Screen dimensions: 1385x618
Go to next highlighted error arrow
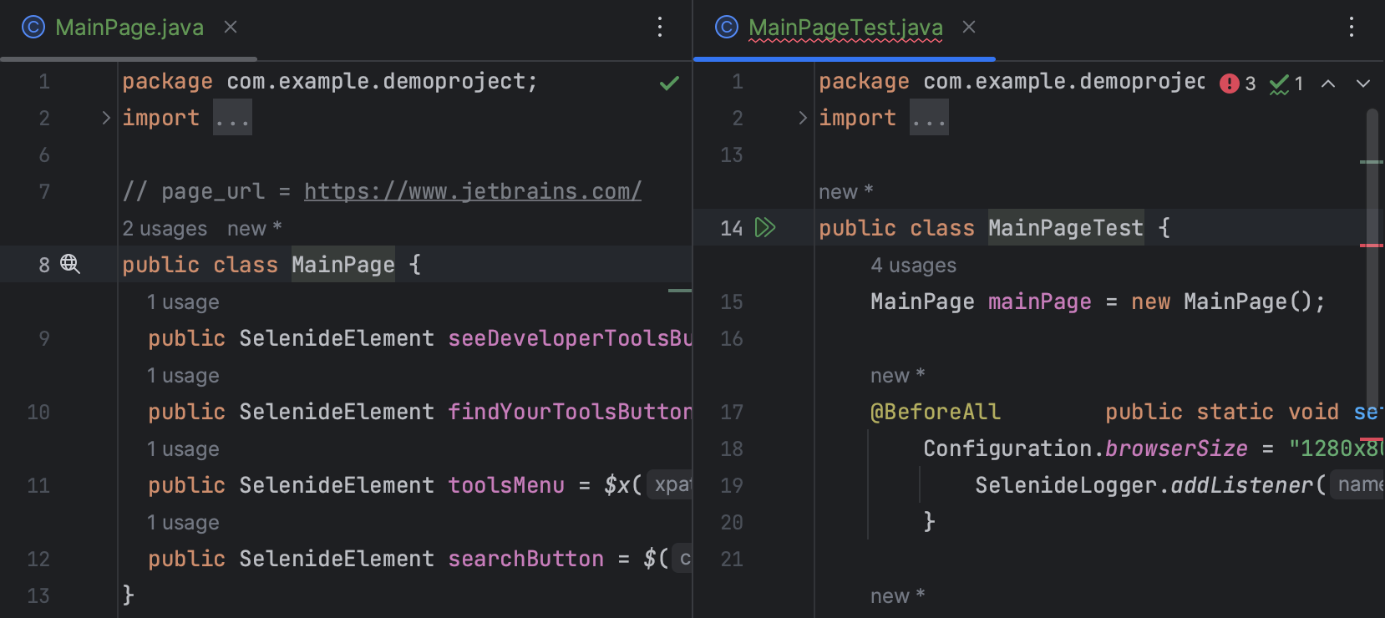click(1363, 84)
